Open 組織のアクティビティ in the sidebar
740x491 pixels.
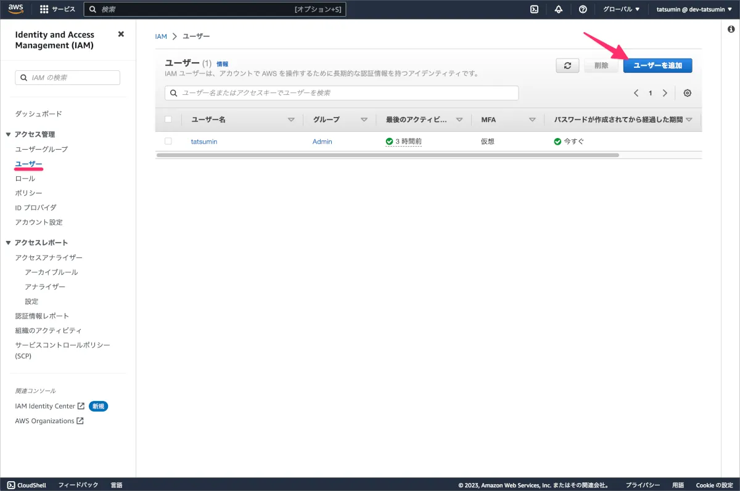click(x=48, y=331)
